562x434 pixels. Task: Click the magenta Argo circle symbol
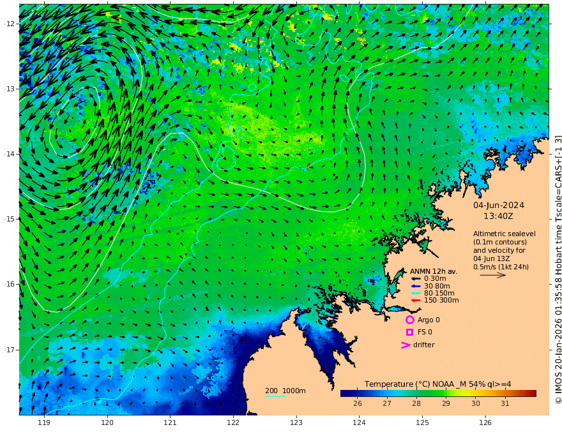(x=409, y=320)
